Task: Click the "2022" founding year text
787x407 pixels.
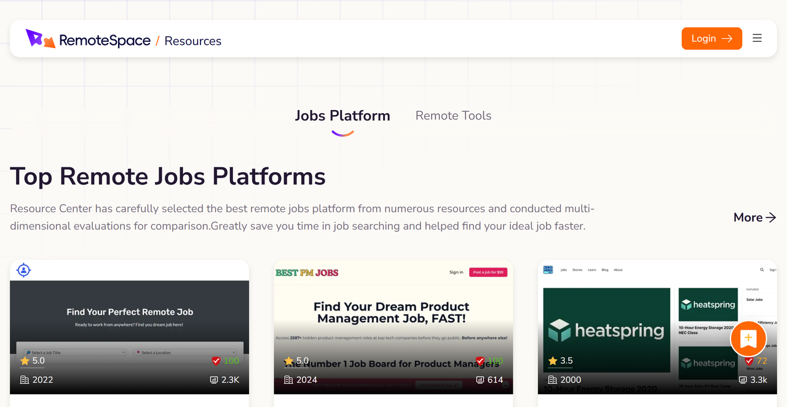Action: coord(43,380)
